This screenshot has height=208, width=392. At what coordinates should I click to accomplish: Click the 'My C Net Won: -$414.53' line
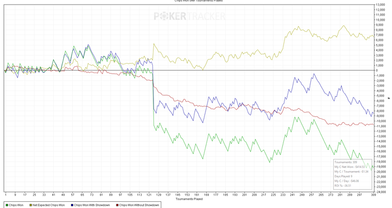coord(349,167)
